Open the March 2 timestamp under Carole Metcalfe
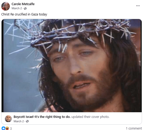This screenshot has width=143, height=130. [17, 8]
